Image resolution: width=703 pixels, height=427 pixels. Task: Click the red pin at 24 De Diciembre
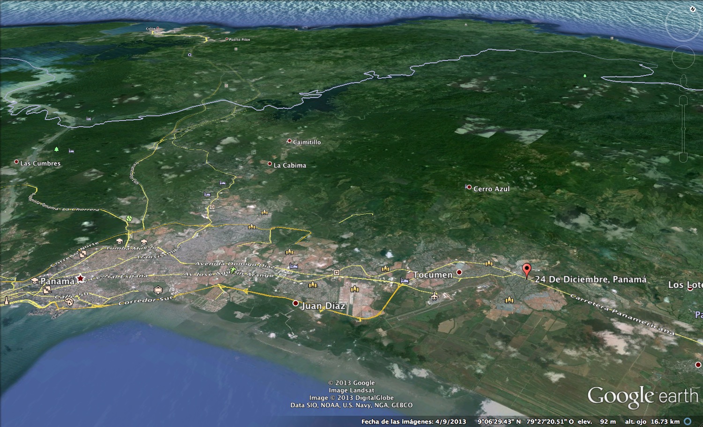click(527, 270)
